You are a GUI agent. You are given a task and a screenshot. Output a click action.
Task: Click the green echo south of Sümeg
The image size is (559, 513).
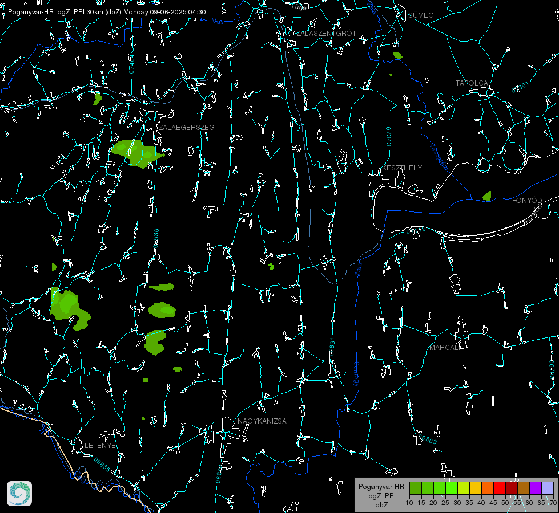tap(398, 55)
